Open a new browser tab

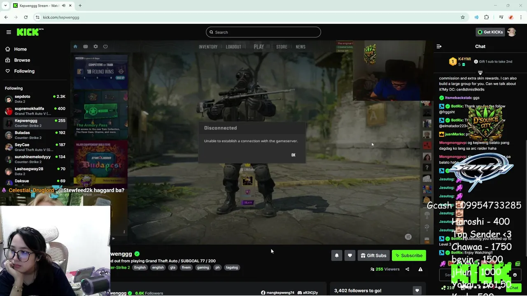click(80, 6)
